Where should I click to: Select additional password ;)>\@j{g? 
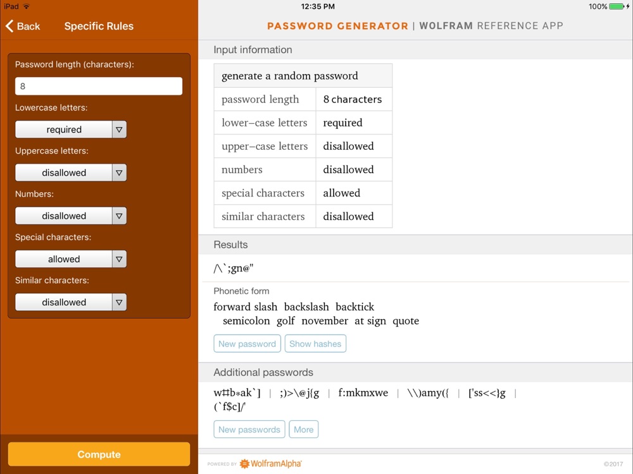(x=299, y=392)
